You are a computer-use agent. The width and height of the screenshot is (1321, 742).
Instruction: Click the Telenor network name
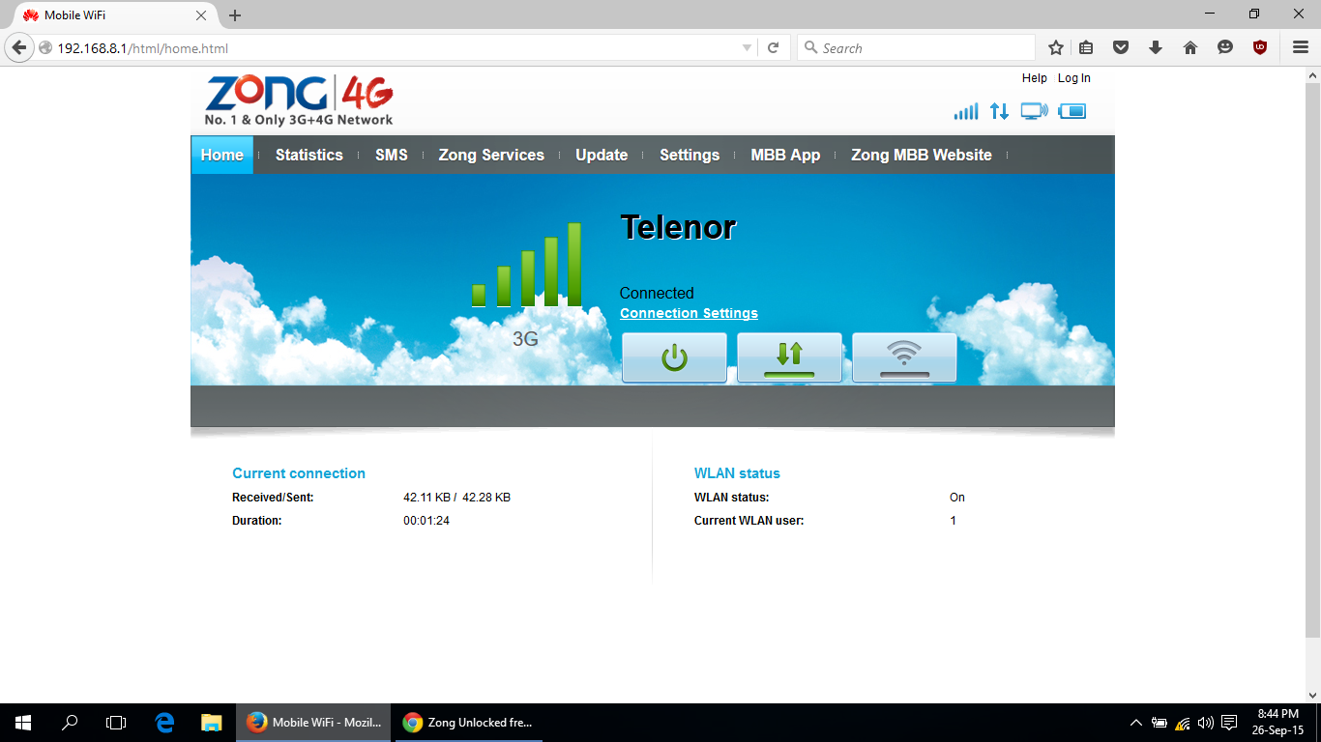tap(678, 227)
